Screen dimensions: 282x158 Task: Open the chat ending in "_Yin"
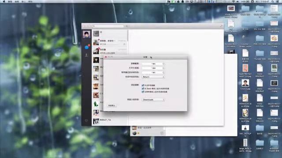[x=110, y=121]
